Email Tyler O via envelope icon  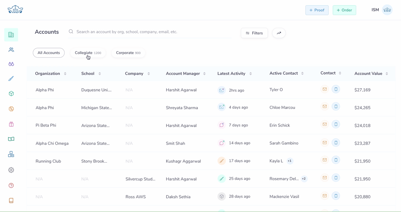tap(325, 89)
